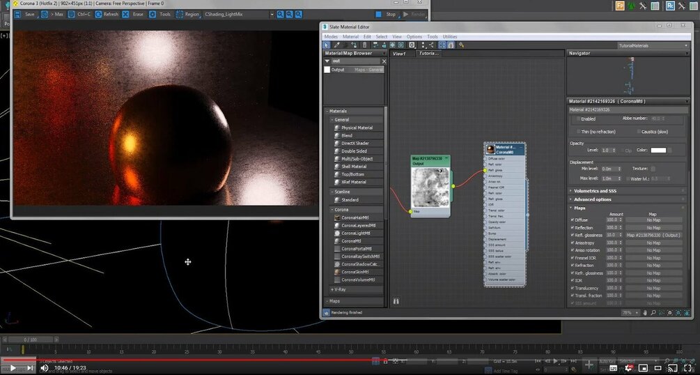Screen dimensions: 700x375
Task: Enable Thin (no refraction) checkbox
Action: point(579,132)
